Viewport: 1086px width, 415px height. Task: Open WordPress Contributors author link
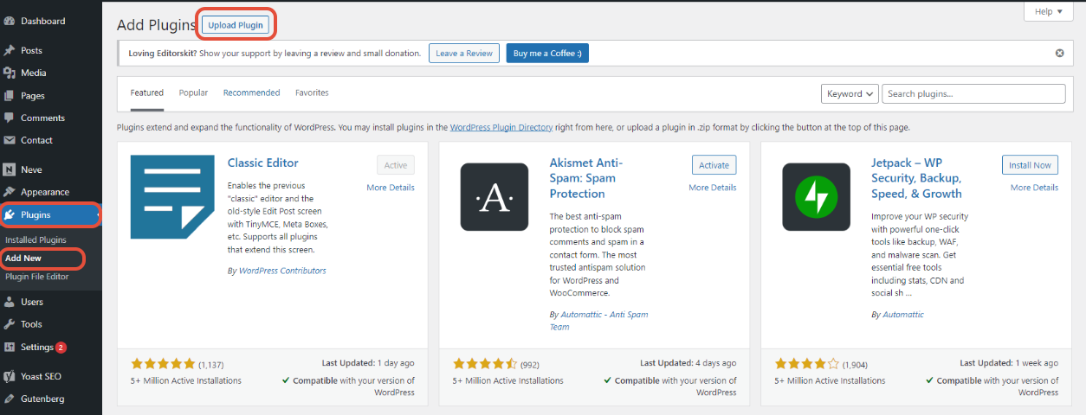tap(282, 271)
